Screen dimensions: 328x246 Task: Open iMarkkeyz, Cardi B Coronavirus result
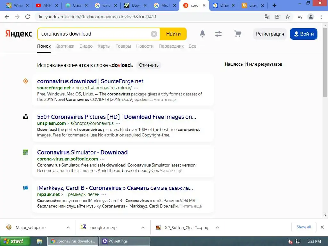(115, 188)
